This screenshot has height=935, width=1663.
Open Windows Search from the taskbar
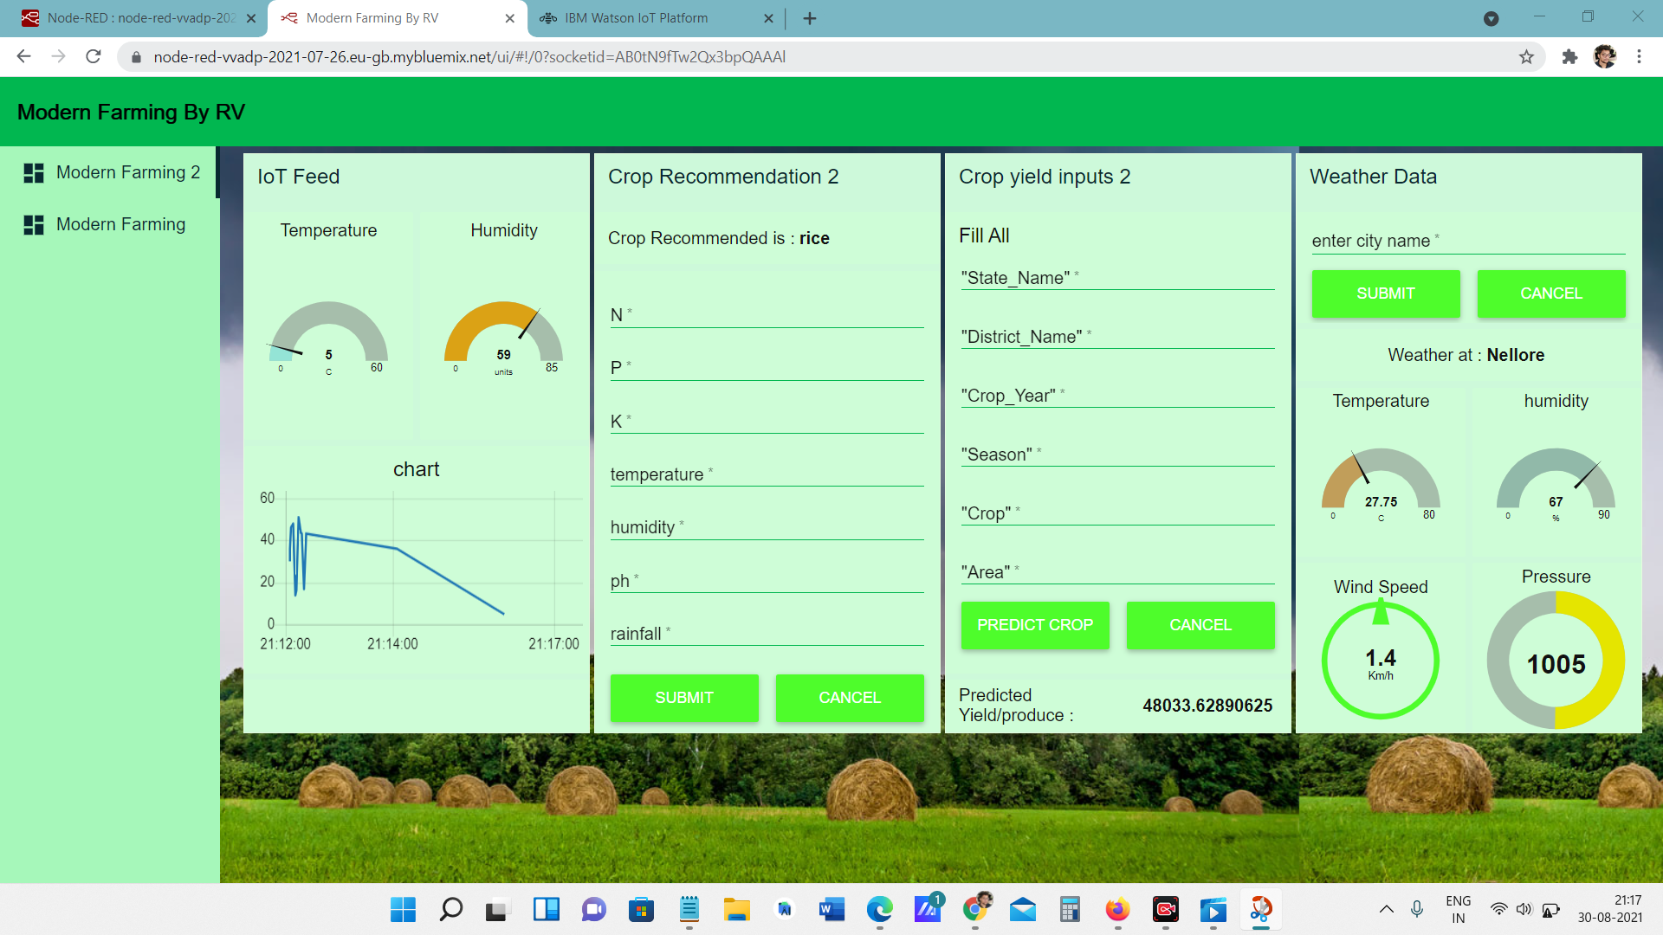pos(450,910)
